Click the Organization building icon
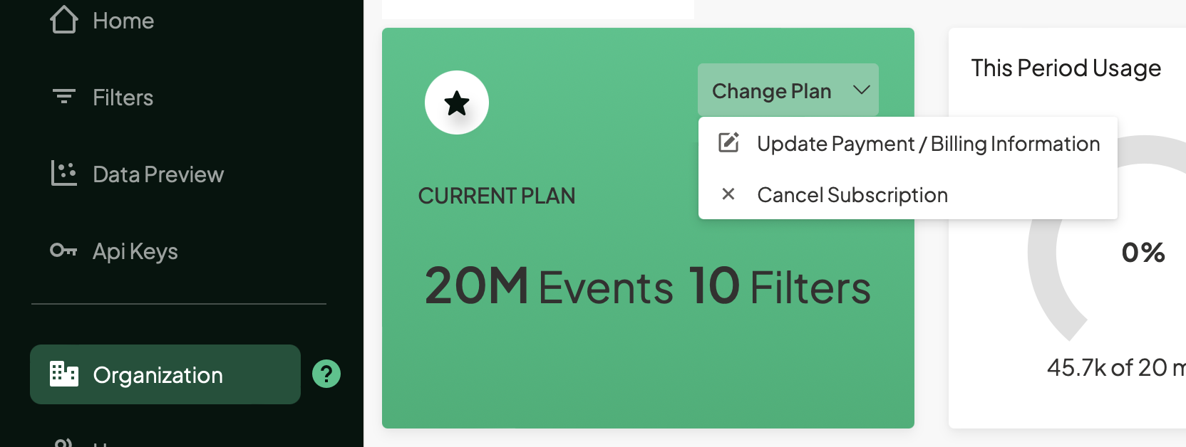The height and width of the screenshot is (447, 1186). [x=63, y=374]
